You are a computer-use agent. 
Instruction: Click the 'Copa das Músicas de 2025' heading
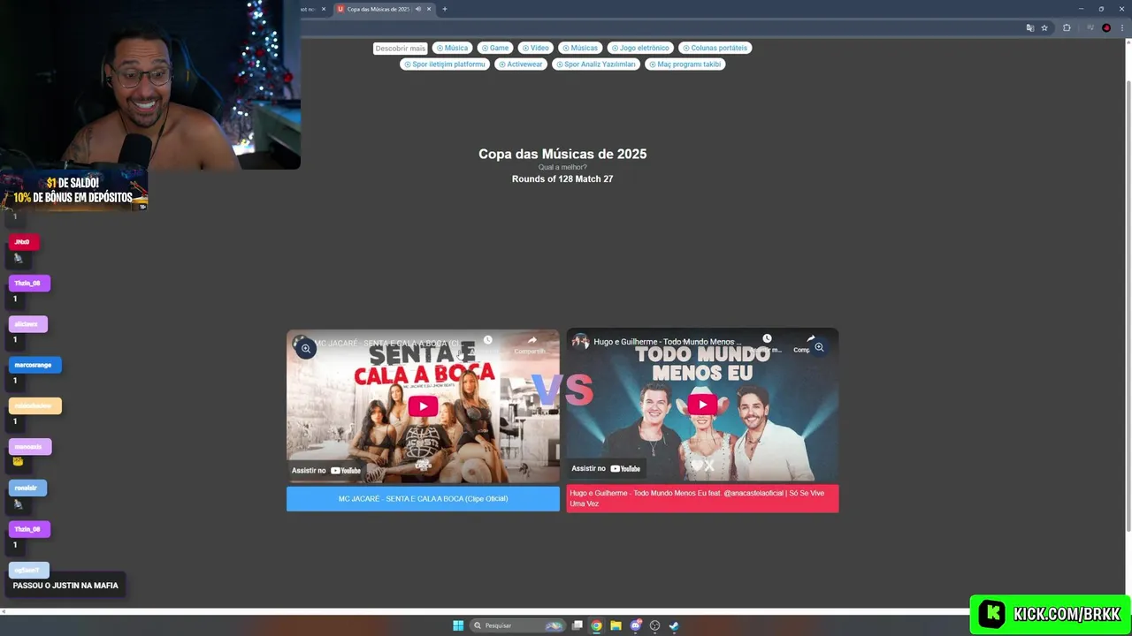pos(562,154)
